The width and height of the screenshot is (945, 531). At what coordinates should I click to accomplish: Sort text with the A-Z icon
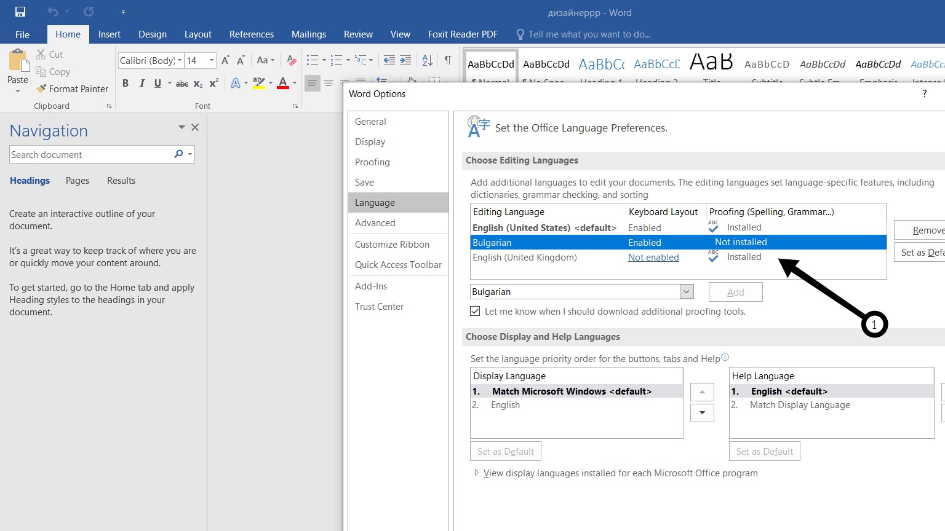pos(428,60)
